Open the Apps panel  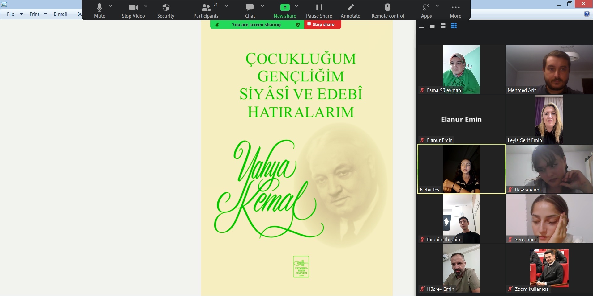tap(426, 10)
